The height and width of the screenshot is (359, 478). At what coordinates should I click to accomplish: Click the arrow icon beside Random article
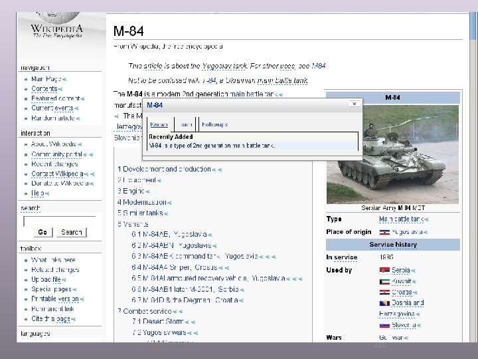78,118
